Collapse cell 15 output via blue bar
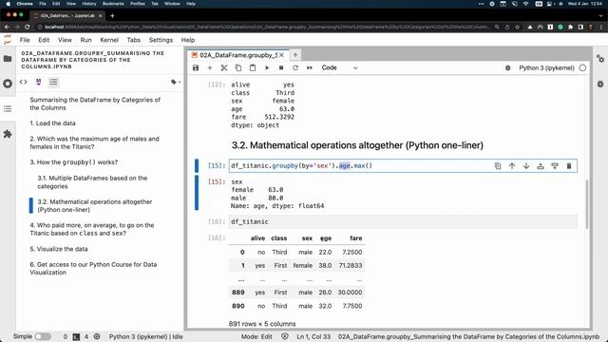This screenshot has width=608, height=342. point(197,193)
